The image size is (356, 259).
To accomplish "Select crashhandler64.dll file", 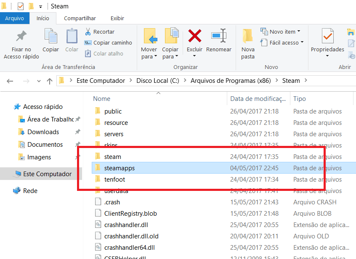I will click(223, 247).
